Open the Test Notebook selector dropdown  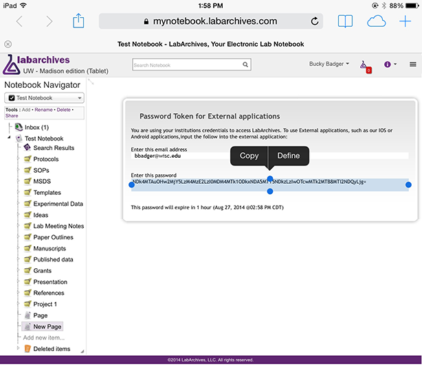point(44,98)
